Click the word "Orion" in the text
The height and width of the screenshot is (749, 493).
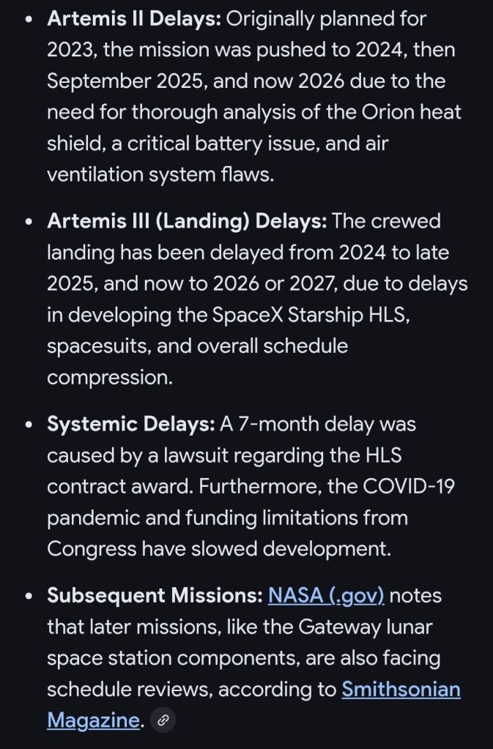click(x=389, y=112)
